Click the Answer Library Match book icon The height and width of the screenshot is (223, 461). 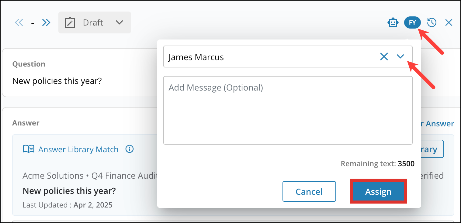(x=29, y=149)
